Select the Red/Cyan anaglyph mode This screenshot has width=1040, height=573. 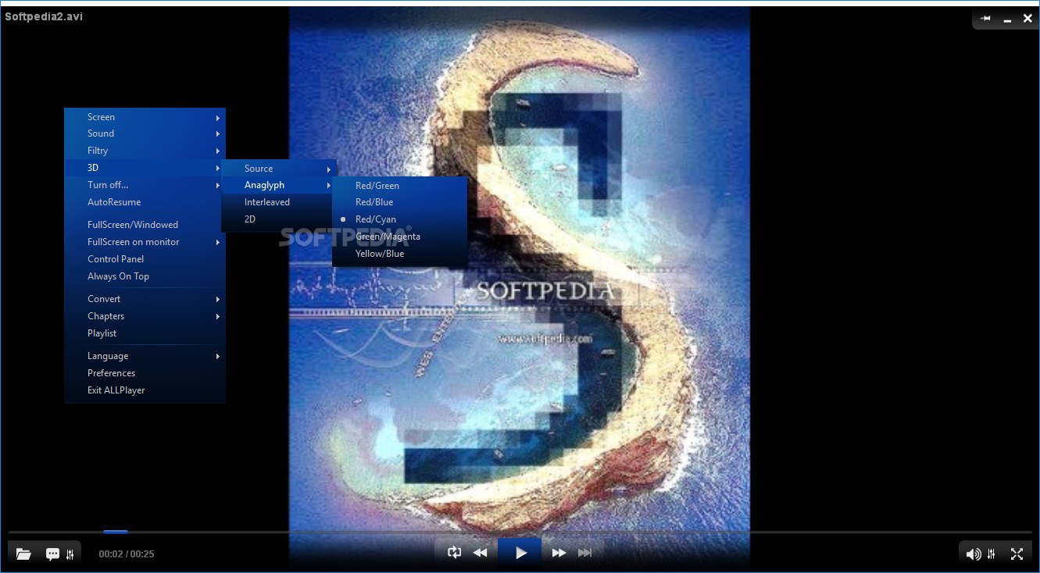coord(399,219)
